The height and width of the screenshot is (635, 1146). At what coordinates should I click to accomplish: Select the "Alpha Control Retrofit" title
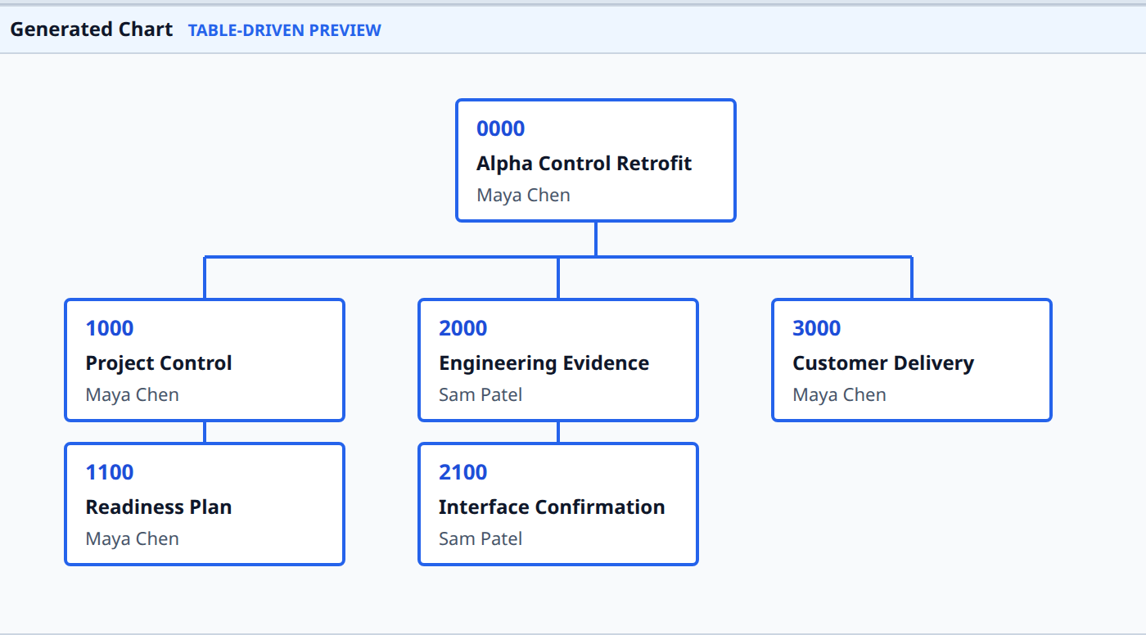[x=584, y=163]
